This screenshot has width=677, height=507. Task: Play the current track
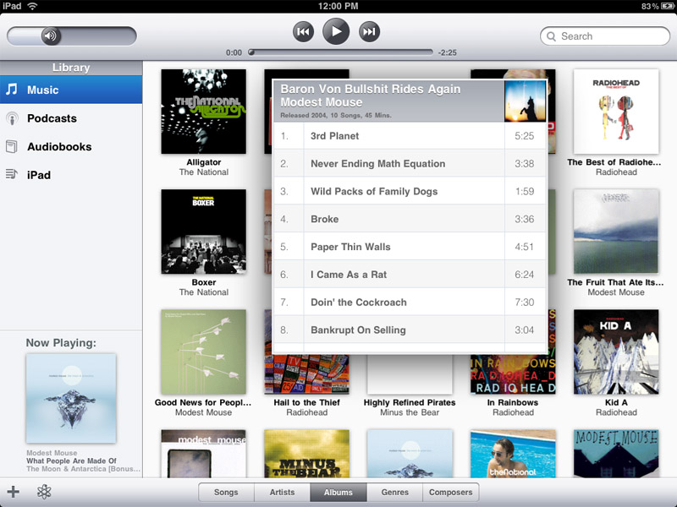(x=336, y=31)
